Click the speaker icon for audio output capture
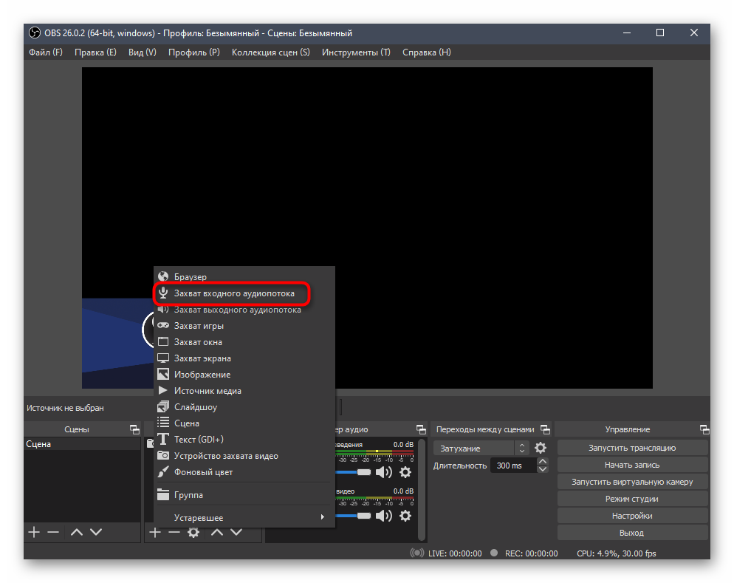 coord(163,310)
